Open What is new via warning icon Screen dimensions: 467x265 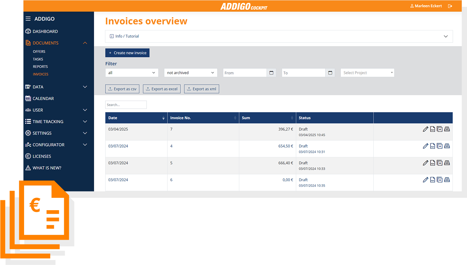click(28, 168)
